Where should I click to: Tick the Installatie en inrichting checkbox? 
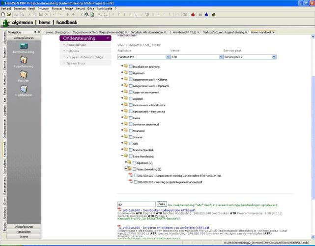131,66
